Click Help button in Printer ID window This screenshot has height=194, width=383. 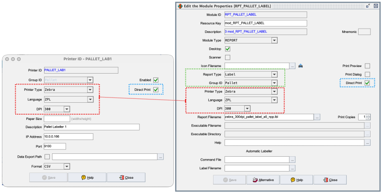tap(87, 177)
